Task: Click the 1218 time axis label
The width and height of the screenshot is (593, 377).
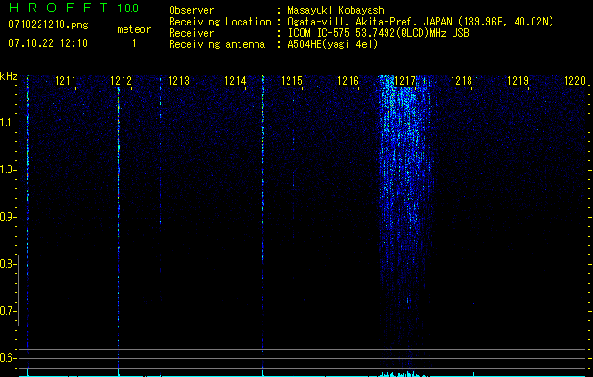Action: (x=461, y=81)
